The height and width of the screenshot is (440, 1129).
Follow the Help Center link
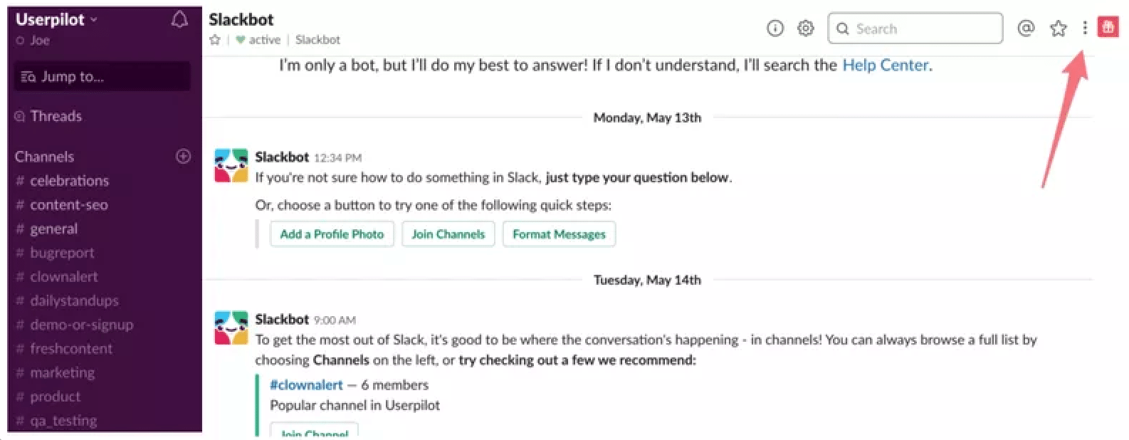pos(886,66)
